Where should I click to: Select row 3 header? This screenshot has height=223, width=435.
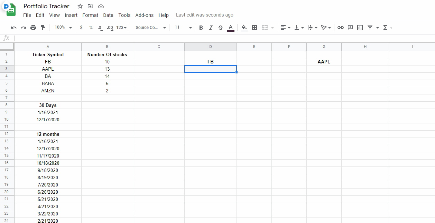coord(7,69)
